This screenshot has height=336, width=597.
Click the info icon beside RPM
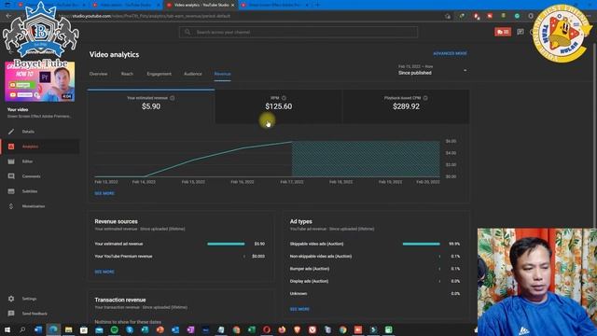tap(284, 98)
